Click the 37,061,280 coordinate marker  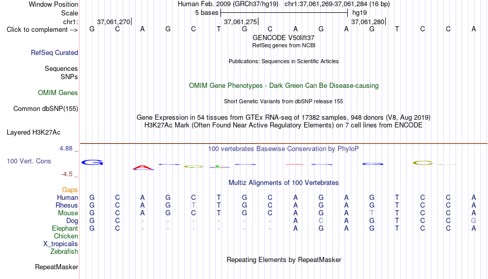[x=368, y=22]
